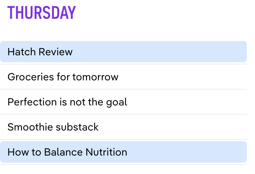Click the word Groceries in the list
255x174 pixels.
point(25,77)
